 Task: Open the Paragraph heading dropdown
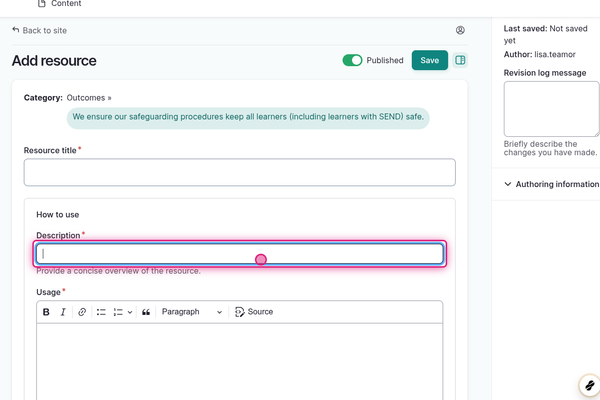pyautogui.click(x=192, y=312)
